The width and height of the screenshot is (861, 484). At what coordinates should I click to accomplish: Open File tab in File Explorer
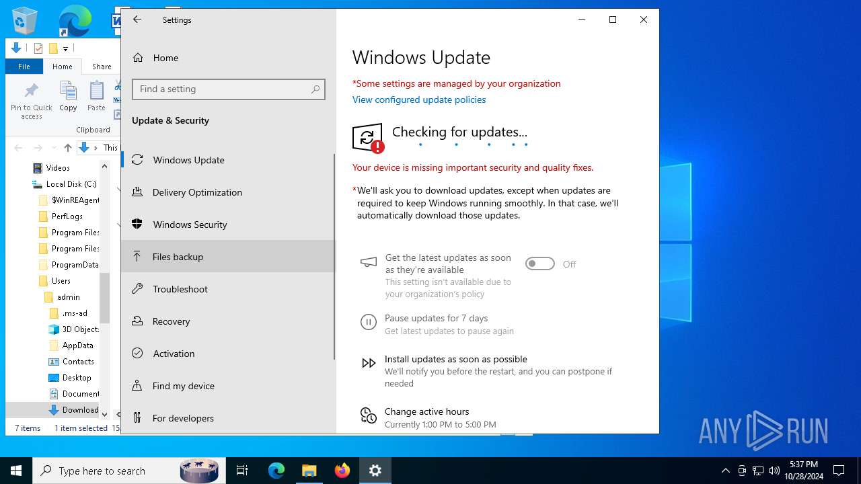point(24,67)
